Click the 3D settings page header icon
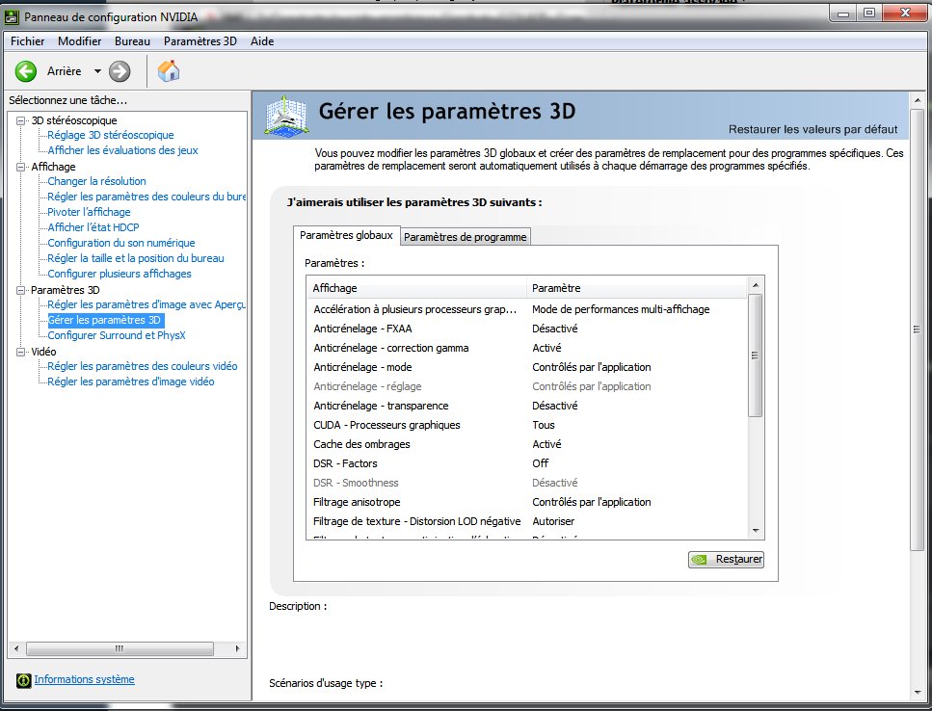 [286, 115]
